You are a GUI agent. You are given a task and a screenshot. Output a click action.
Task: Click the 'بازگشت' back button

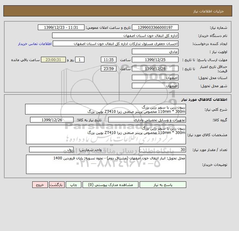click(57, 185)
